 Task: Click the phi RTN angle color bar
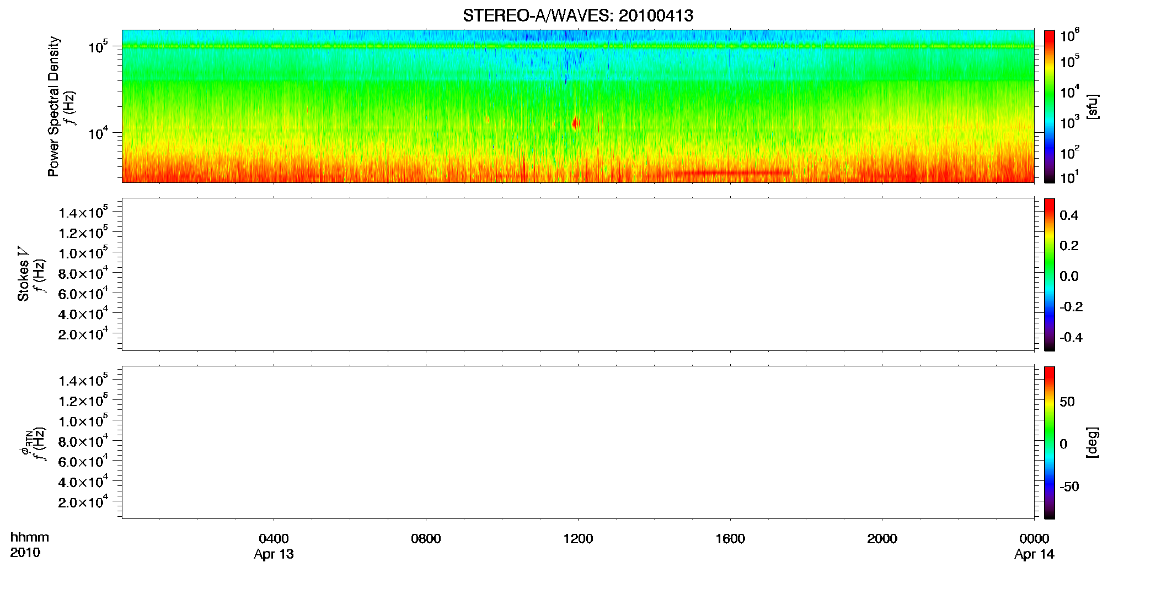[x=1050, y=442]
